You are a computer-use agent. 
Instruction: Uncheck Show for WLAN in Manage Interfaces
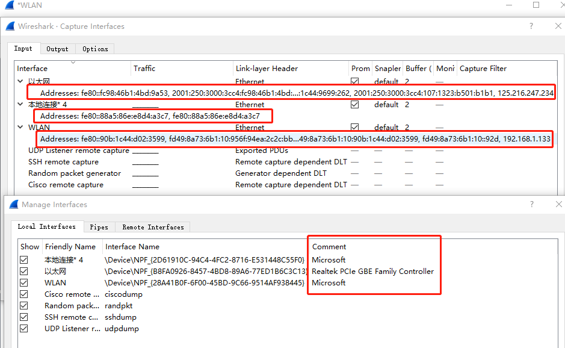pos(24,283)
